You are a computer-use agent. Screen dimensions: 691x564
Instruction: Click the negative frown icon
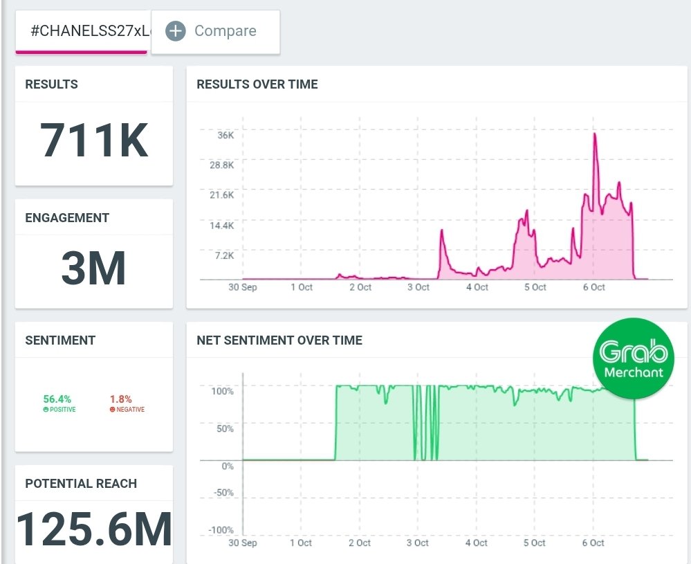112,410
